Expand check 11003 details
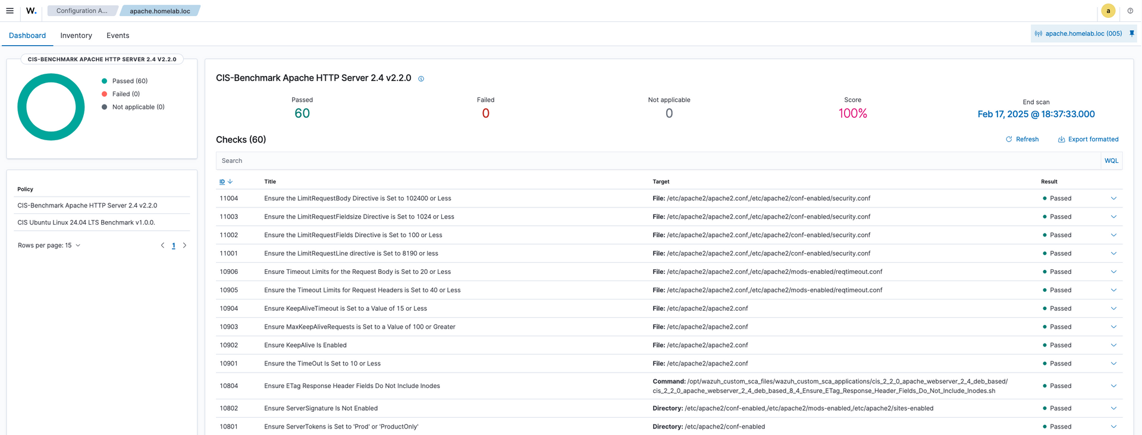1142x435 pixels. pos(1113,217)
